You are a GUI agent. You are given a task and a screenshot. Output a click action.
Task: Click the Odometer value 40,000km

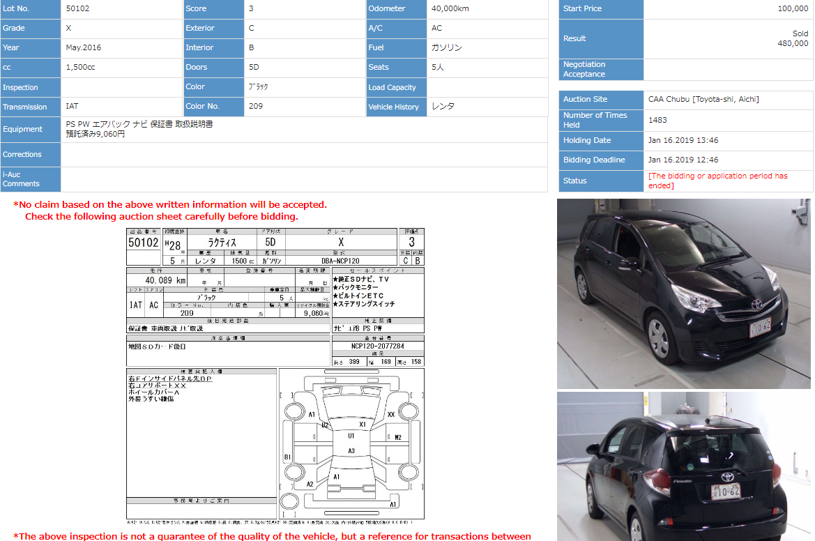click(x=450, y=8)
